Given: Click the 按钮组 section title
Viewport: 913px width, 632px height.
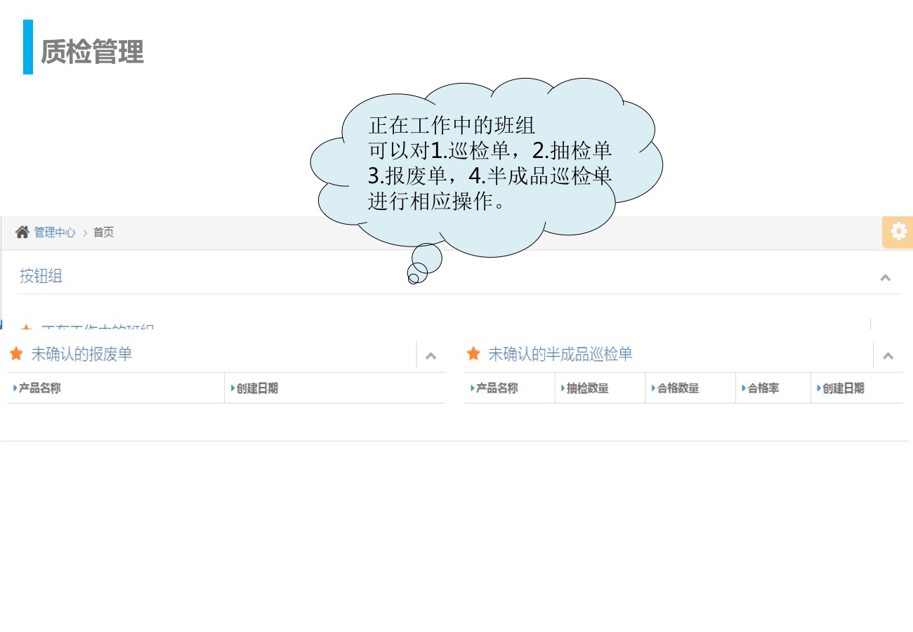Looking at the screenshot, I should pyautogui.click(x=41, y=276).
